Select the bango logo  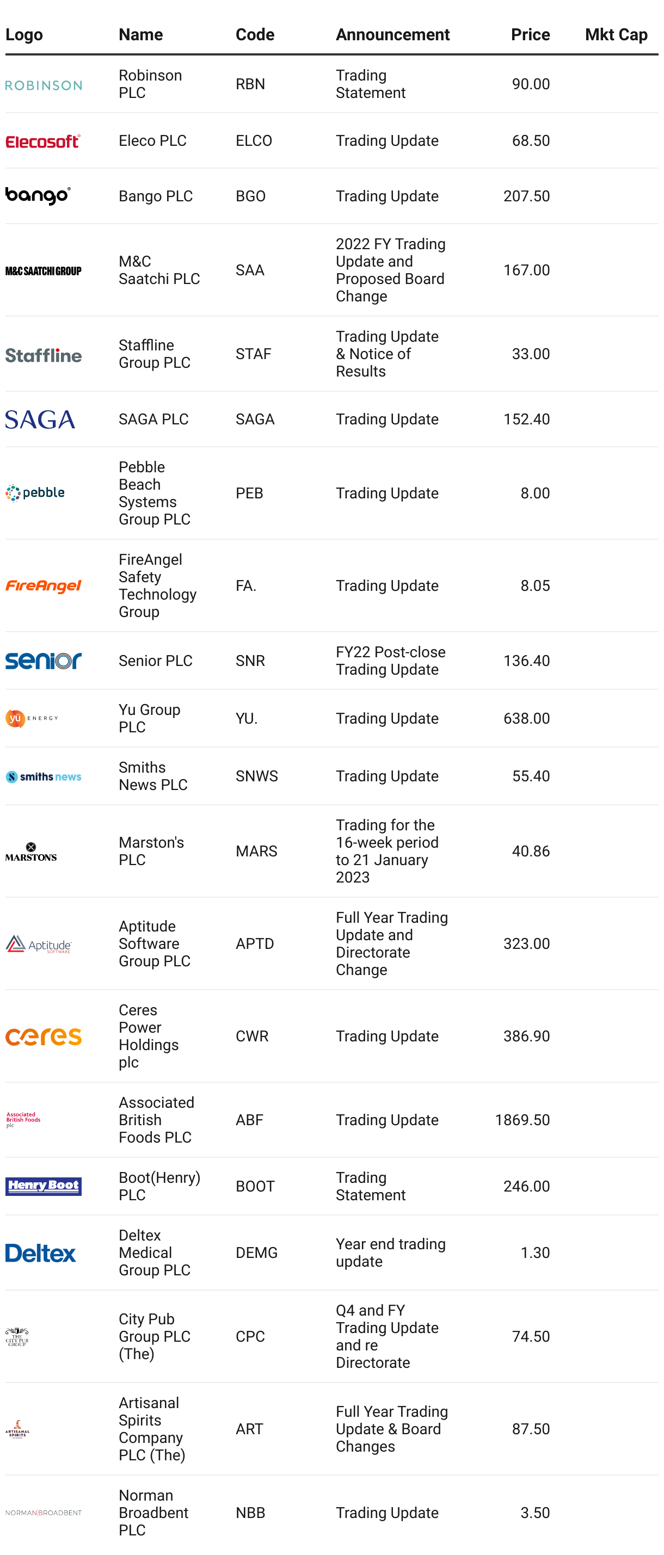38,196
